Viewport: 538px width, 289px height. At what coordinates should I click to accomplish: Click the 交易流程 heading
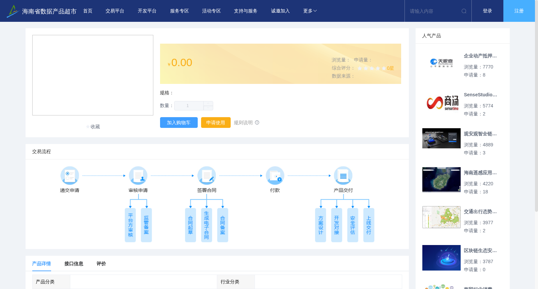pyautogui.click(x=41, y=151)
